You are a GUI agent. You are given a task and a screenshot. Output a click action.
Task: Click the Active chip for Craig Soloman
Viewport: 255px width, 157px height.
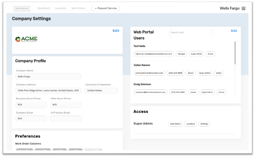point(221,92)
